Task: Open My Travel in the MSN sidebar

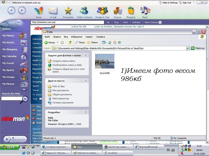Action: pyautogui.click(x=15, y=63)
